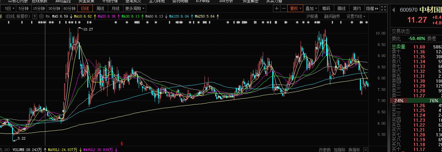442x152 pixels.
Task: Toggle fullscreen chart view icon
Action: [x=383, y=8]
